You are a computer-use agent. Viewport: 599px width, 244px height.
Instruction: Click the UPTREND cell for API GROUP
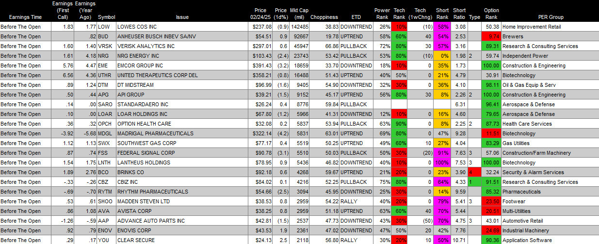(x=356, y=95)
